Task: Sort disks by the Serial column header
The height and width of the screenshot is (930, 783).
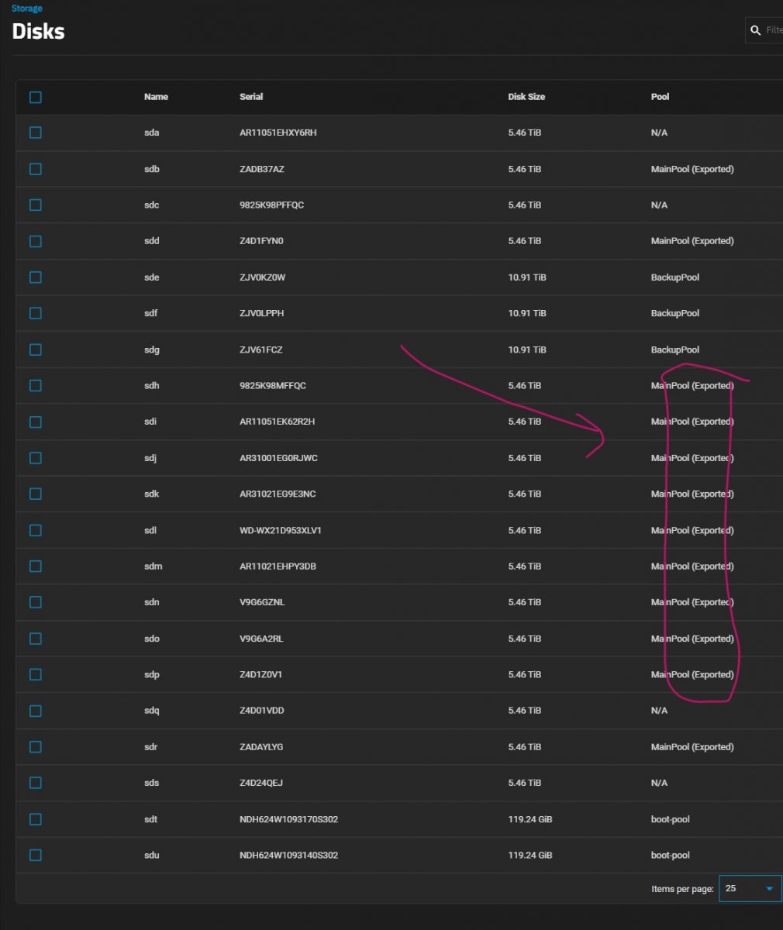Action: [251, 97]
